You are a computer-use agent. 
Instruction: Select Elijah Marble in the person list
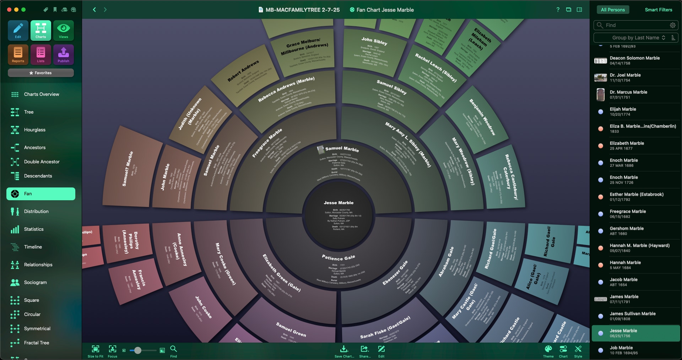click(x=636, y=112)
